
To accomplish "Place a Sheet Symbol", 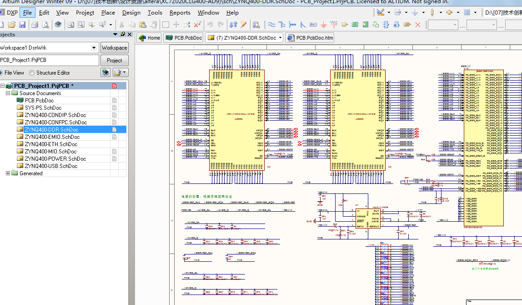I will click(355, 25).
